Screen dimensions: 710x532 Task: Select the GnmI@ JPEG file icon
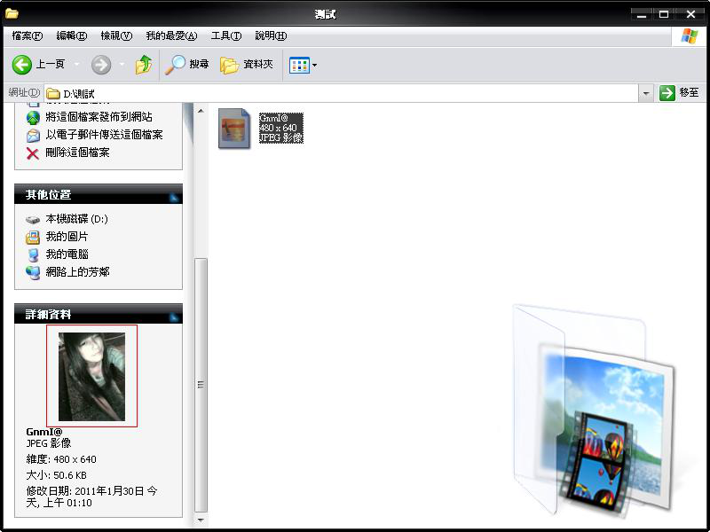[235, 129]
